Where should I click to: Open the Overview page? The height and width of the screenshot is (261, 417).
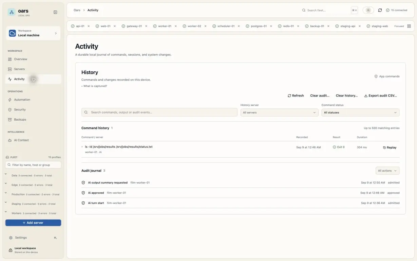tap(33, 59)
